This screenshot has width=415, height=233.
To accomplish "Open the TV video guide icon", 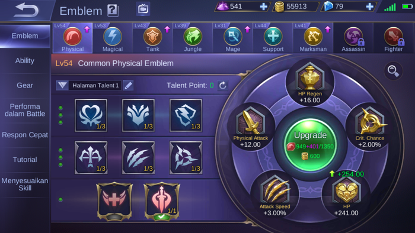I will (x=143, y=9).
